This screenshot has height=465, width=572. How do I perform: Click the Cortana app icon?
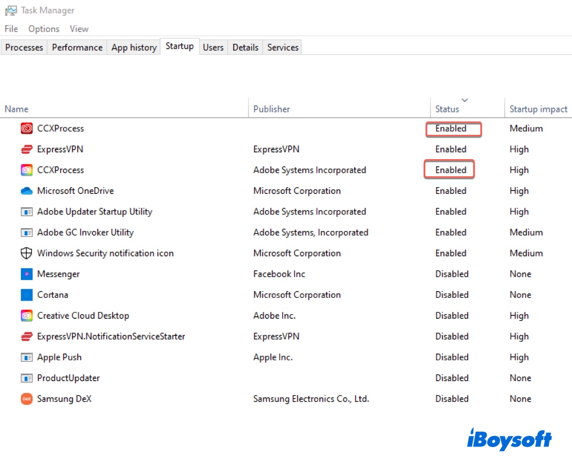[27, 295]
